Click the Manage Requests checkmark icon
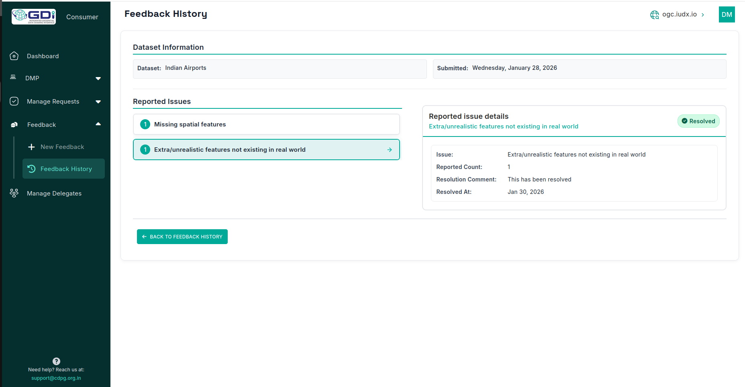Viewport: 745px width, 387px height. pyautogui.click(x=14, y=101)
